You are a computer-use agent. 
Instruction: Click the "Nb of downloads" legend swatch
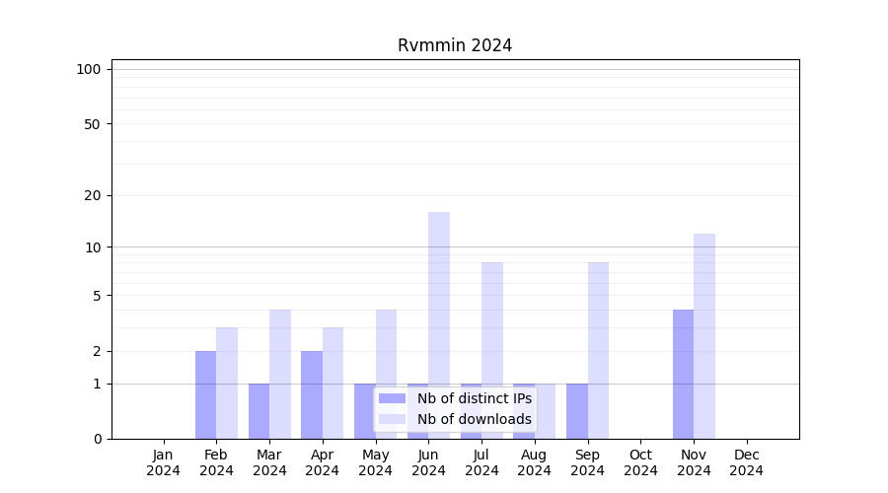click(392, 419)
